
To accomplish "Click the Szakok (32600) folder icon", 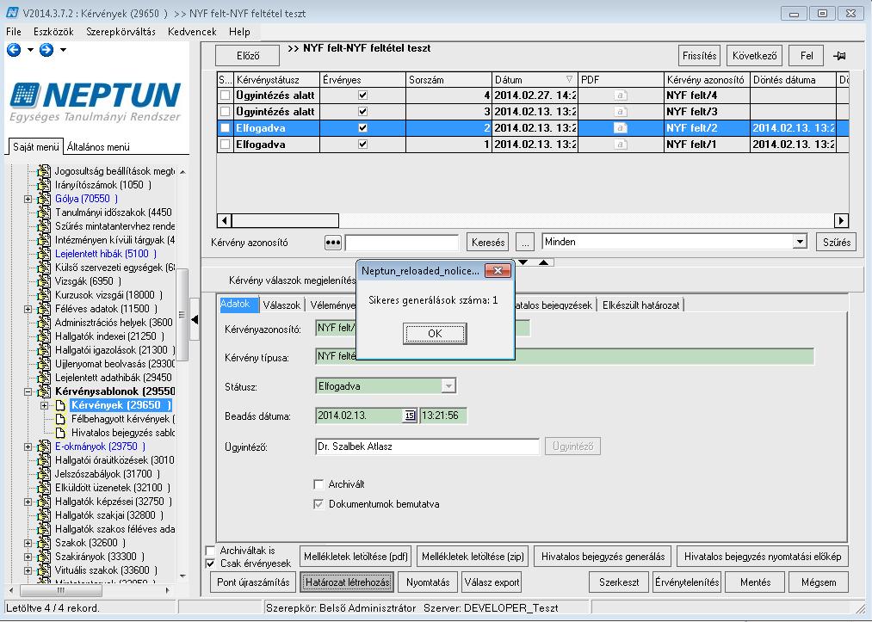I will [44, 543].
